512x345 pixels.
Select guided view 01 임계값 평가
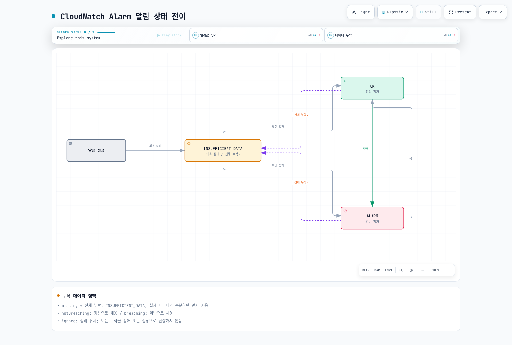coord(256,35)
